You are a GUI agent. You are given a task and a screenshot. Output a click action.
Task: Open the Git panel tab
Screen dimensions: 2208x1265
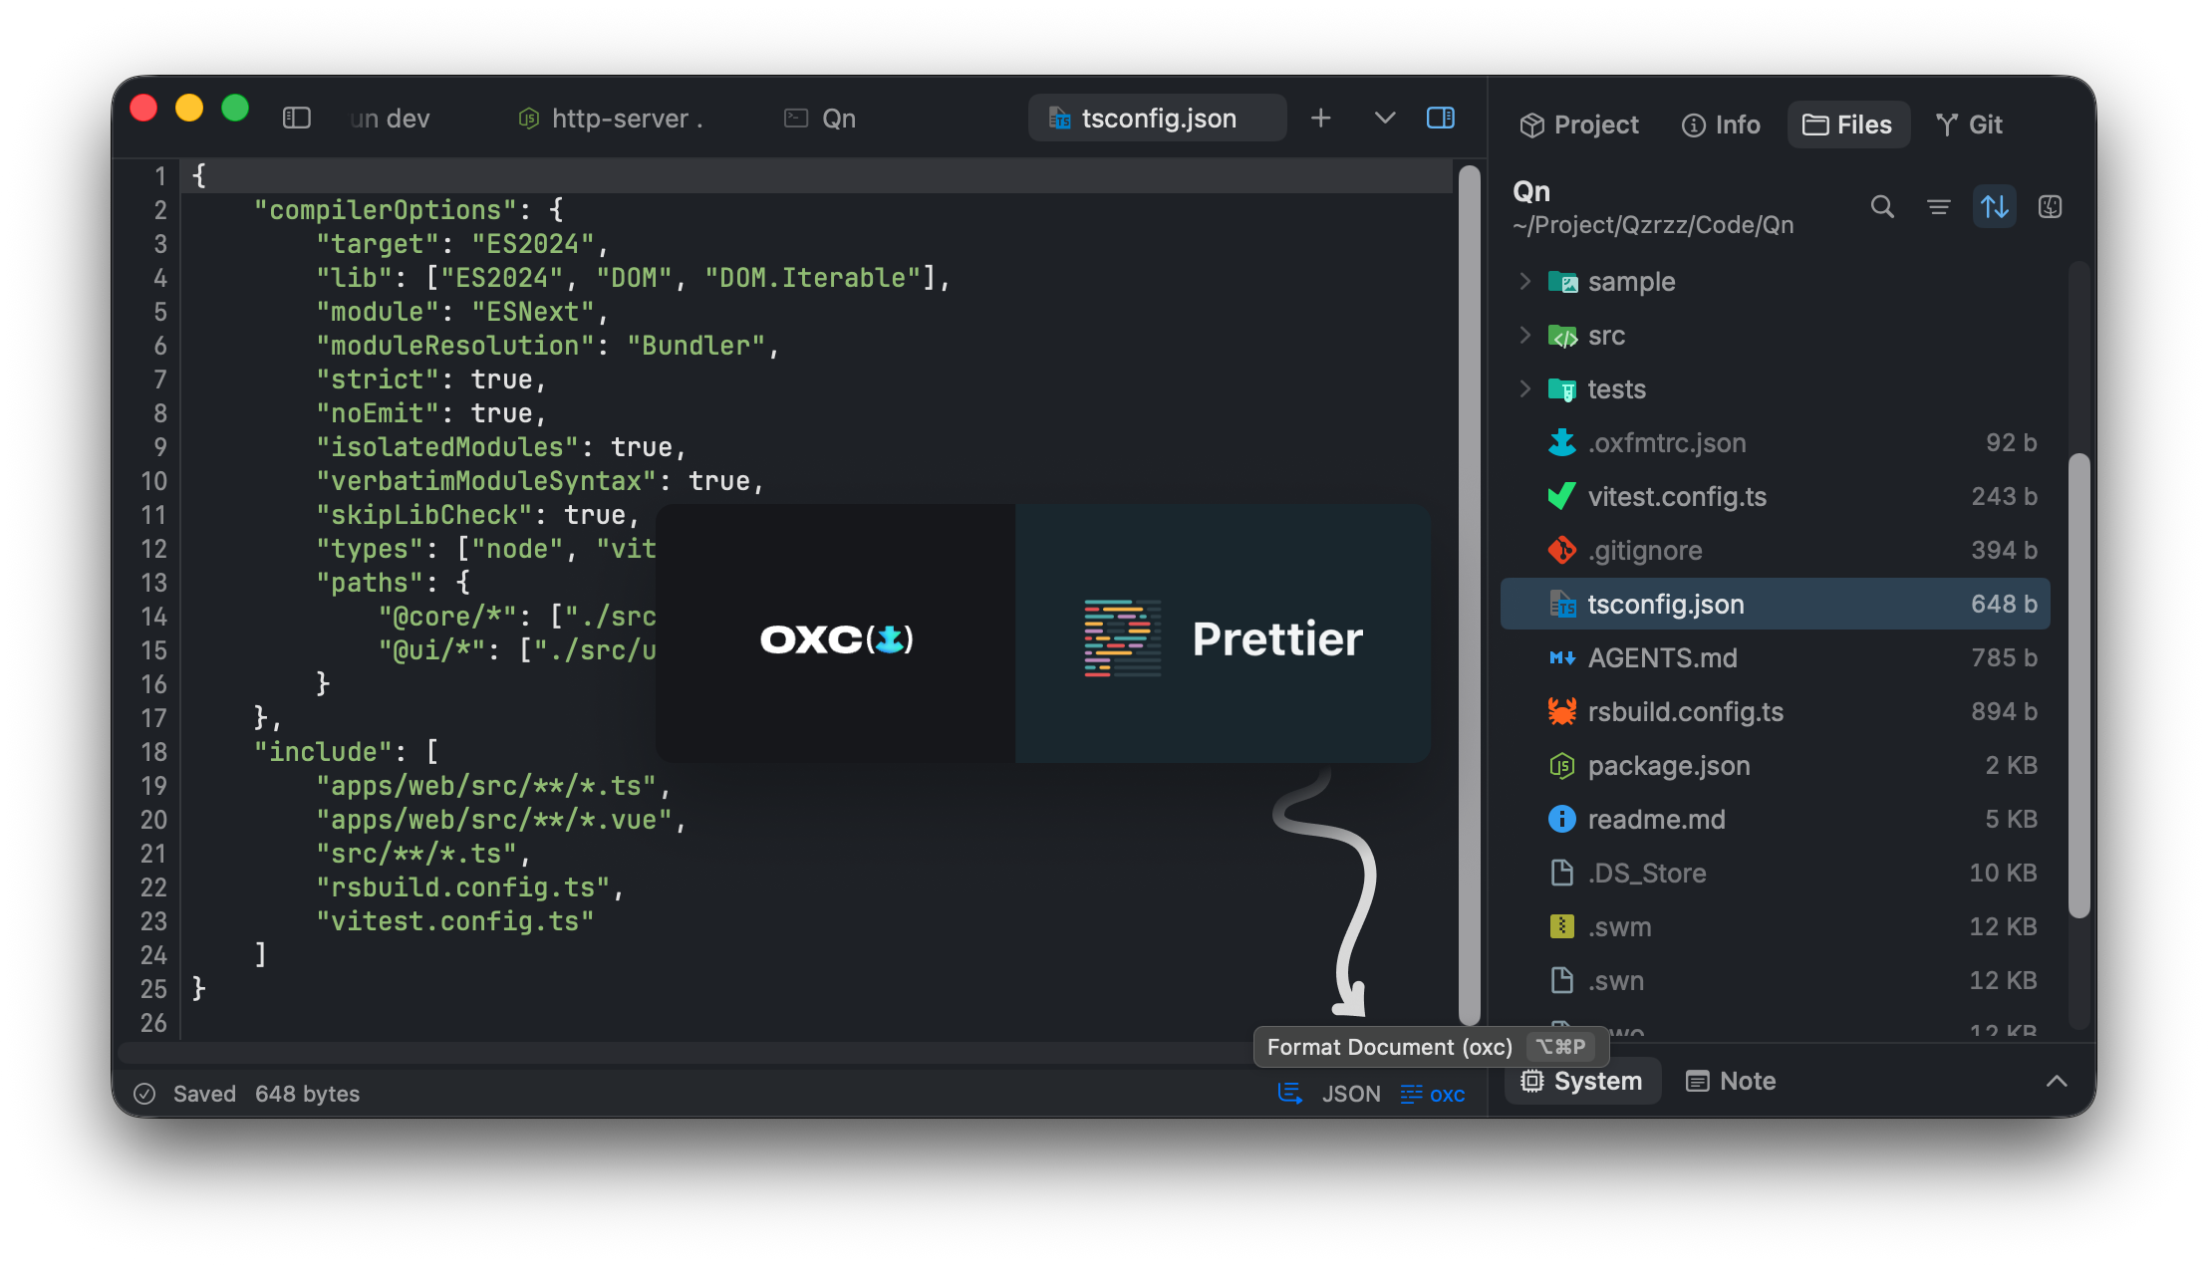[x=1969, y=125]
